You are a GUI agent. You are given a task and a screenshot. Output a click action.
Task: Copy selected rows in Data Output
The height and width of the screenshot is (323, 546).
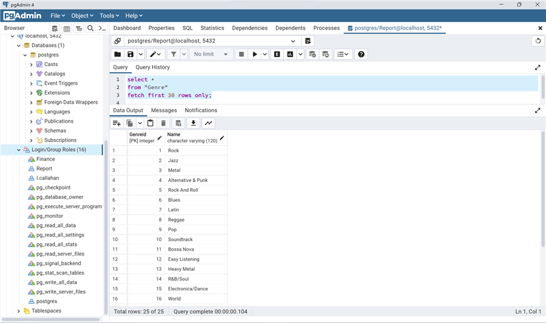point(130,123)
